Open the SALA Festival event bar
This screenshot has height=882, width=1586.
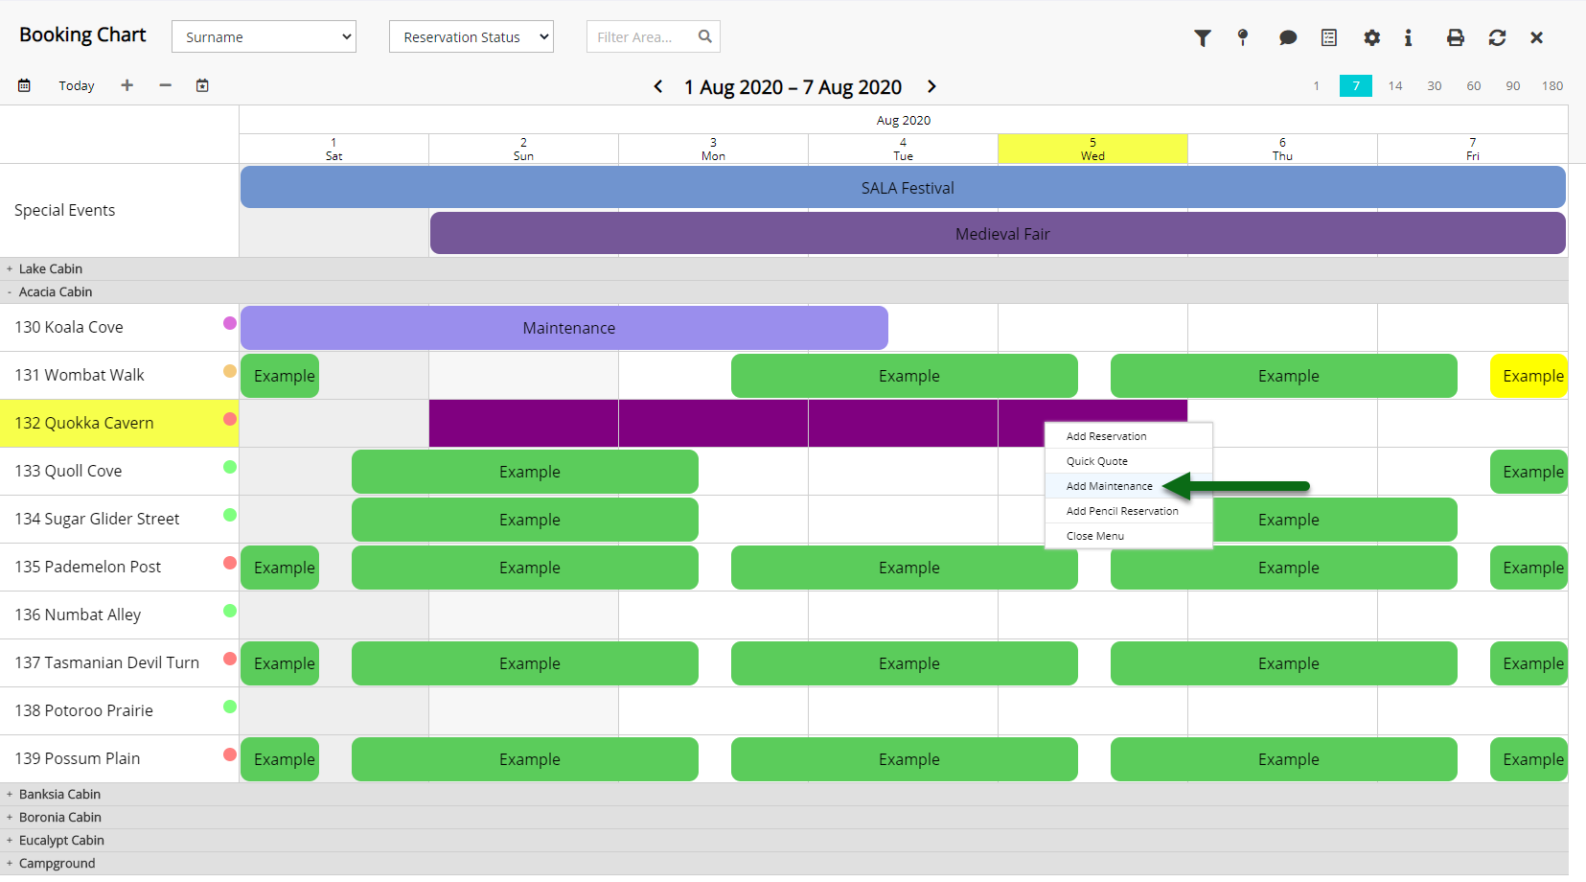(x=903, y=188)
